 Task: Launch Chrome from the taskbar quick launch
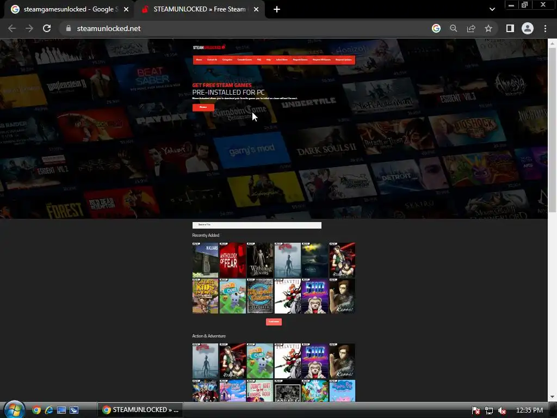36,410
